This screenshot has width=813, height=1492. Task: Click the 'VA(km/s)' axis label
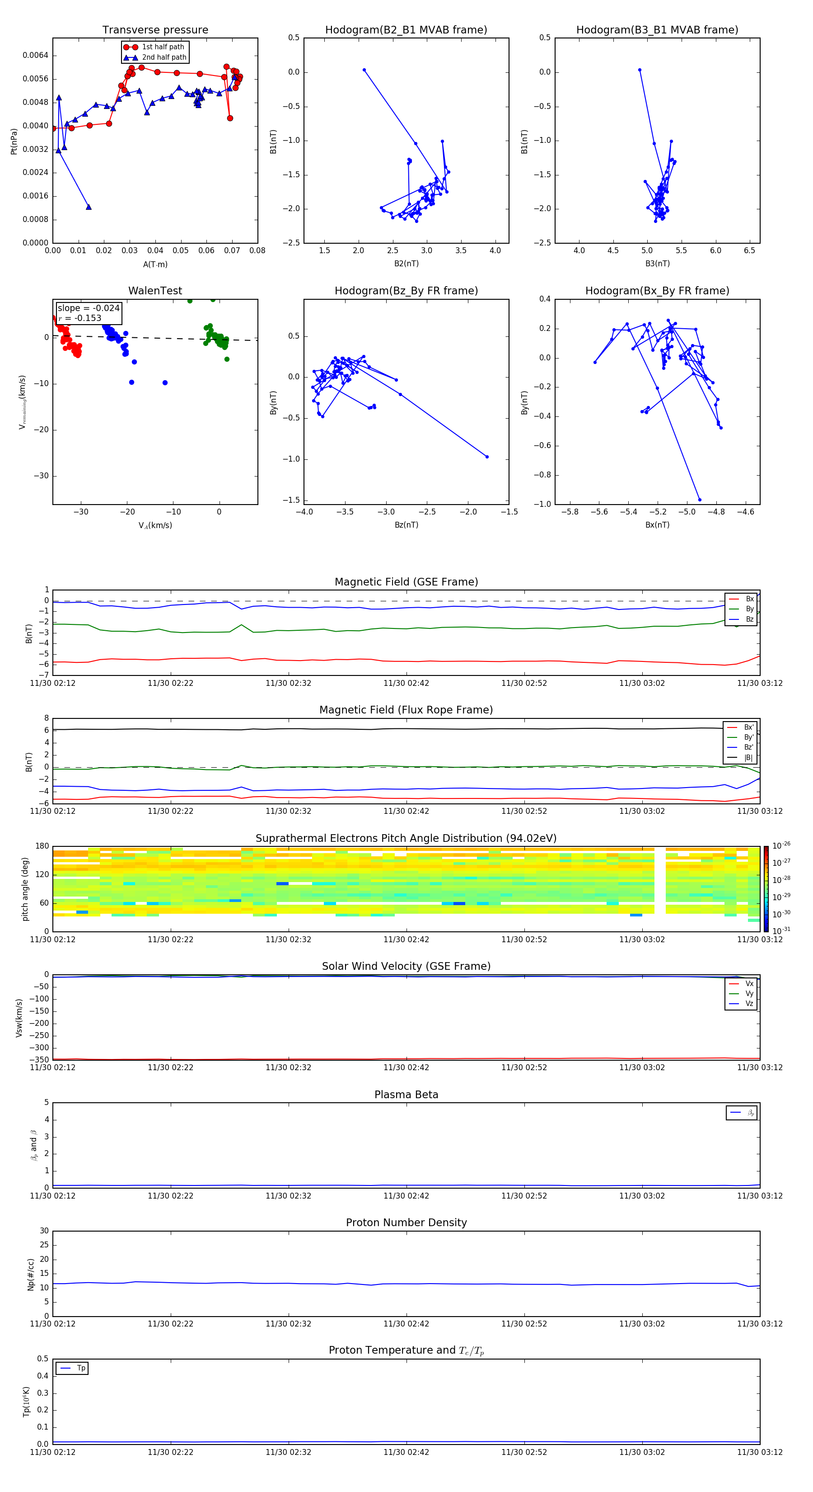155,525
